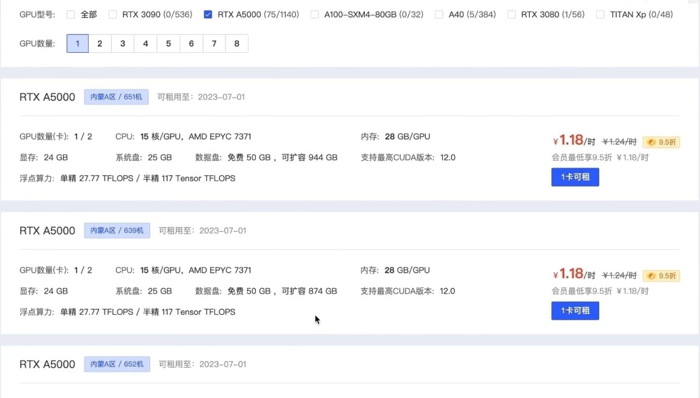Select GPU quantity 2
The image size is (700, 398).
pyautogui.click(x=100, y=44)
